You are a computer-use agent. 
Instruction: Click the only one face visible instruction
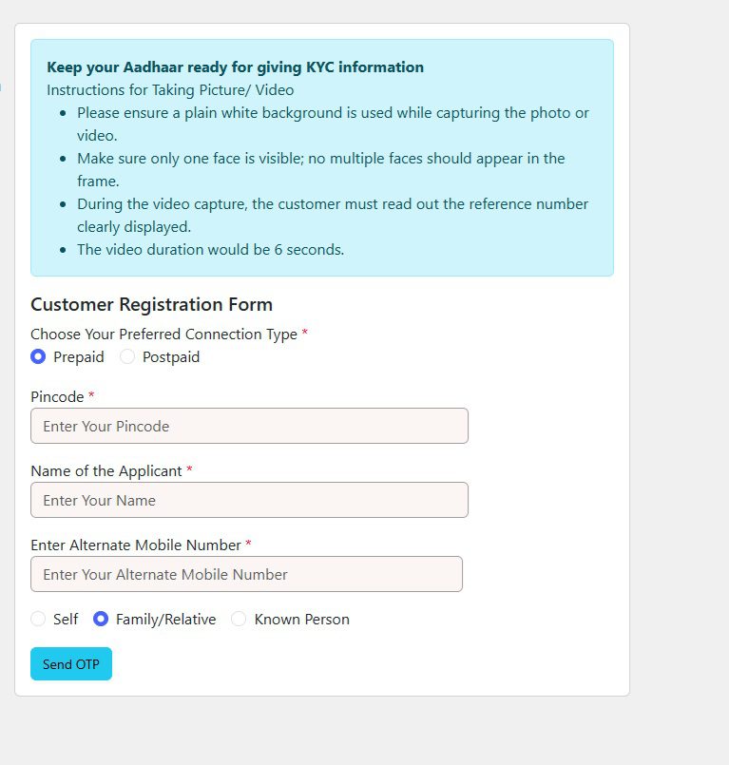(320, 159)
